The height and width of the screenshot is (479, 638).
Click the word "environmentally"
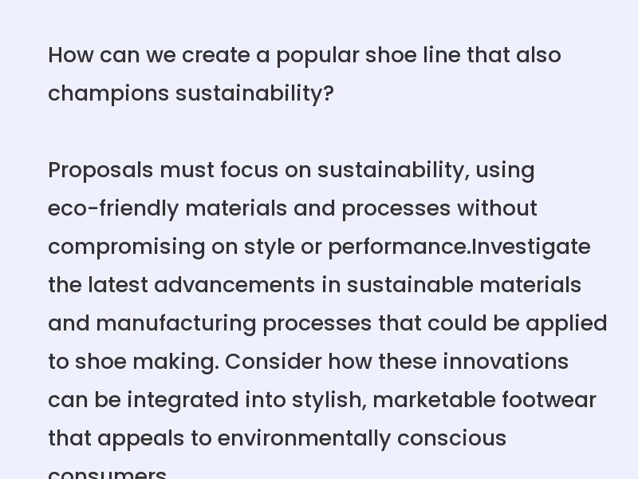(304, 438)
